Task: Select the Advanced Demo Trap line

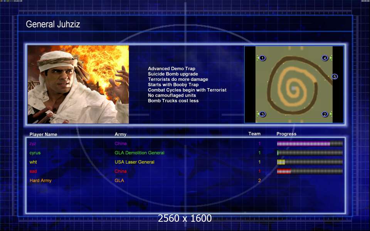Action: point(172,69)
